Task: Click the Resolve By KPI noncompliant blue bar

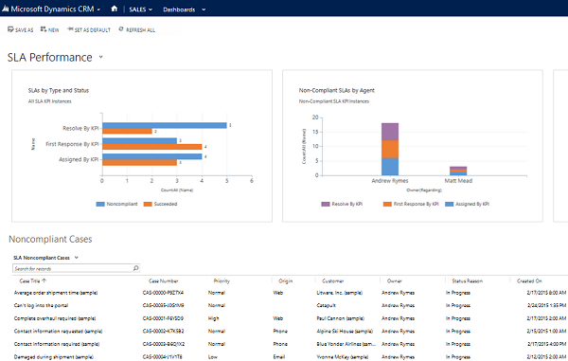Action: (x=165, y=125)
